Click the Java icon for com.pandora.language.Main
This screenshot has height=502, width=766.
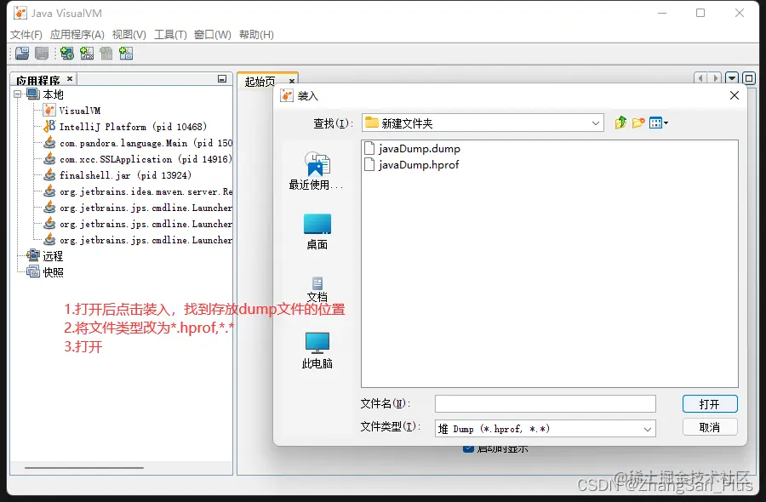[49, 143]
